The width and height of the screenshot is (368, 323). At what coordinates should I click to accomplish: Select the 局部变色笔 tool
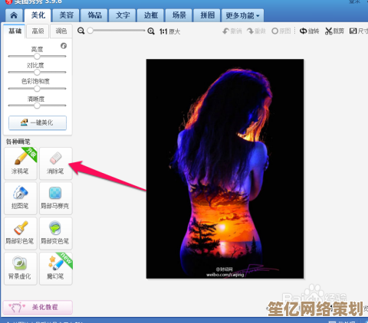(x=56, y=233)
